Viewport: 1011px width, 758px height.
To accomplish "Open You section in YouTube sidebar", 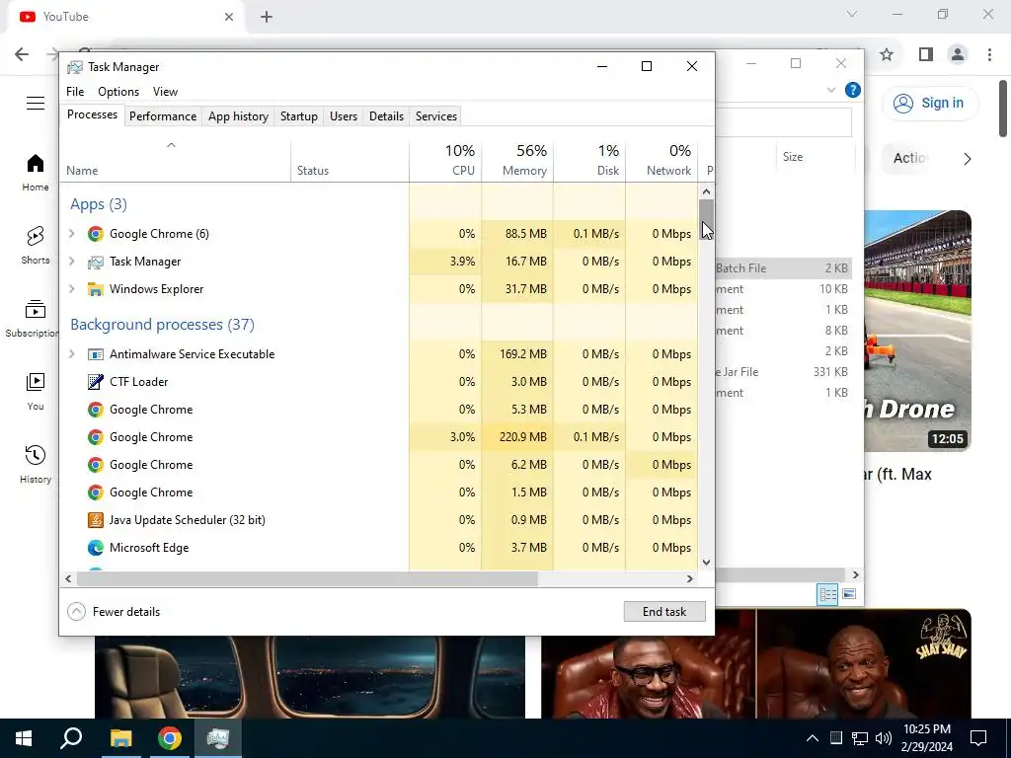I will click(36, 391).
